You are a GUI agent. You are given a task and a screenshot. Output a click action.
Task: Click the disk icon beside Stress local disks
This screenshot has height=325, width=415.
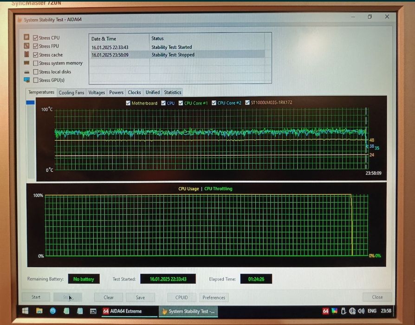[x=26, y=72]
